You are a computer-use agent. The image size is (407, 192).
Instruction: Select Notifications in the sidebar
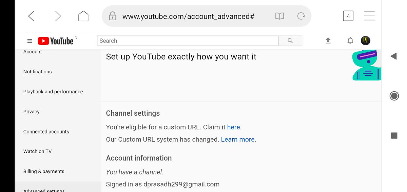[38, 72]
